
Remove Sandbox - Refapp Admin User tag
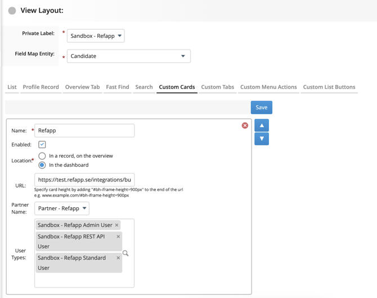click(117, 225)
